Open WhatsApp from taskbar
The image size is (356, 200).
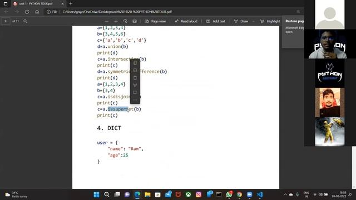click(x=229, y=194)
